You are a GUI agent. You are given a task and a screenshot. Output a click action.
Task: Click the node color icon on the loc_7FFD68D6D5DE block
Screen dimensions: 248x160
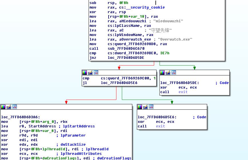[162, 73]
